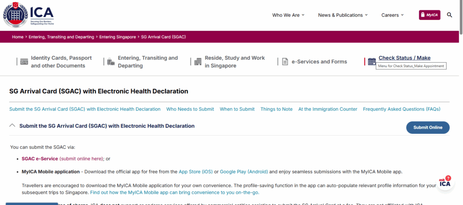The image size is (463, 205).
Task: Open the askICA chat assistant icon
Action: click(x=445, y=182)
